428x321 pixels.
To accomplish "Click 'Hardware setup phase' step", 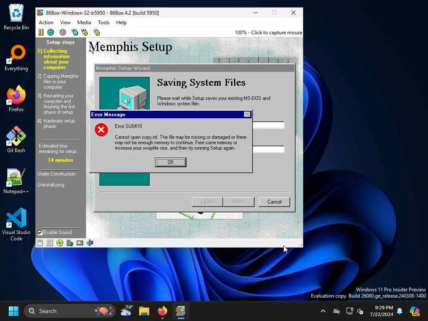I will pyautogui.click(x=56, y=123).
